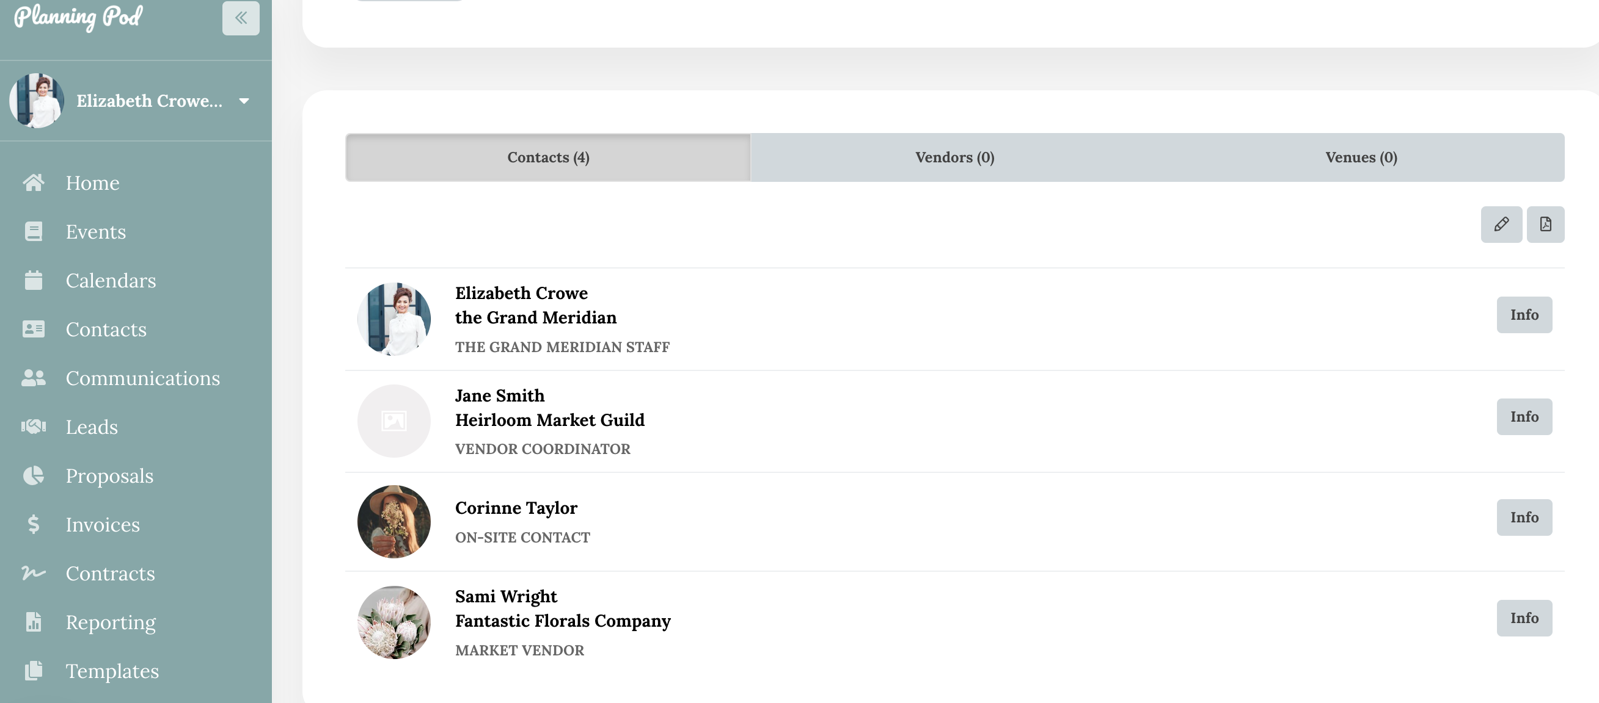The image size is (1599, 703).
Task: Navigate to Contacts in the sidebar
Action: click(x=106, y=330)
